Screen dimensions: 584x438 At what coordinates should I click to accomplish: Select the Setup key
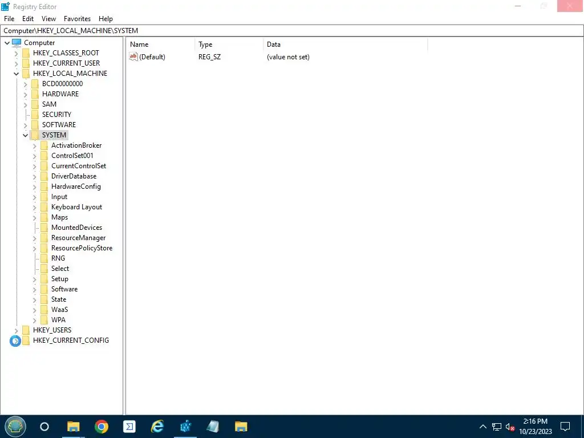tap(59, 278)
